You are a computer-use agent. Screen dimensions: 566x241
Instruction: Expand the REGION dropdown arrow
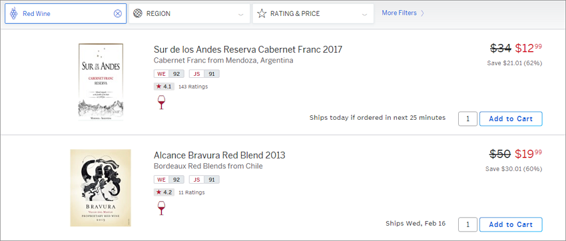click(241, 15)
